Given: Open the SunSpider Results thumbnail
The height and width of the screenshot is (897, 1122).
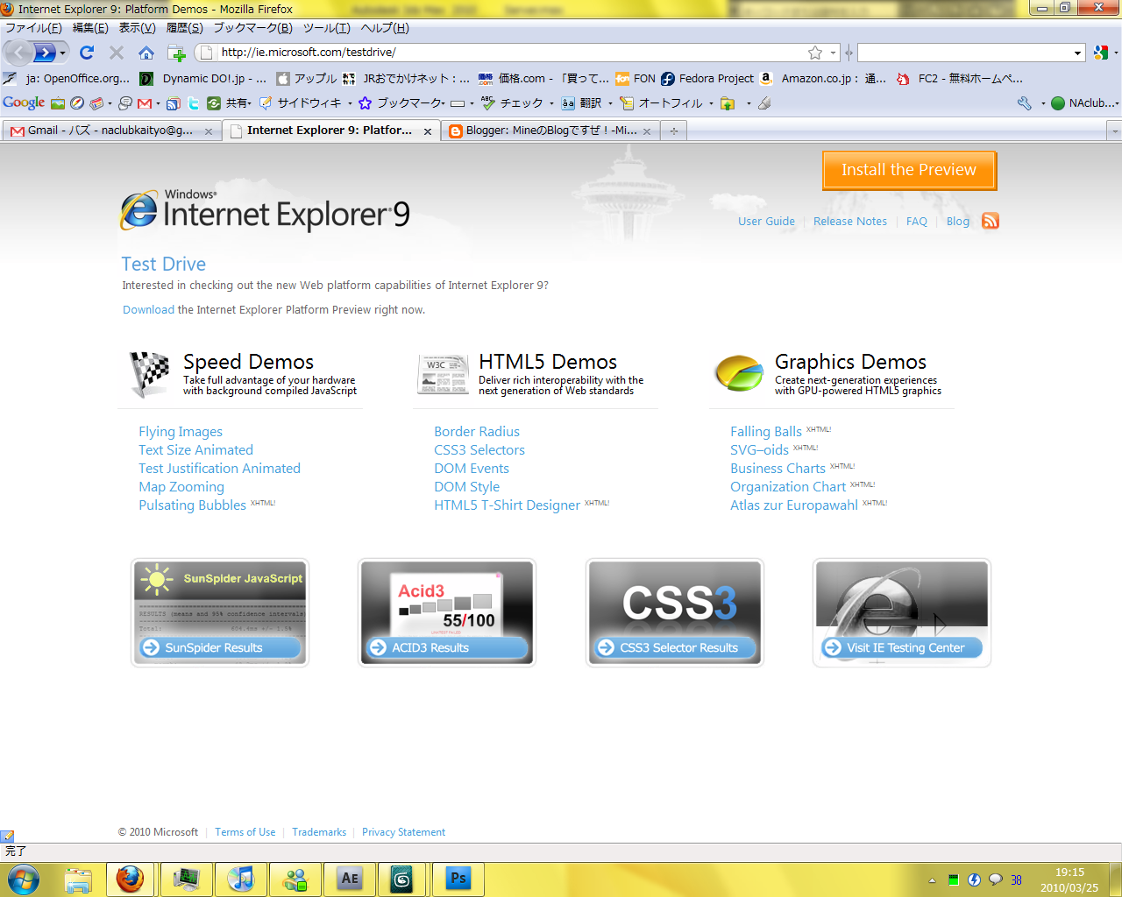Looking at the screenshot, I should 220,612.
